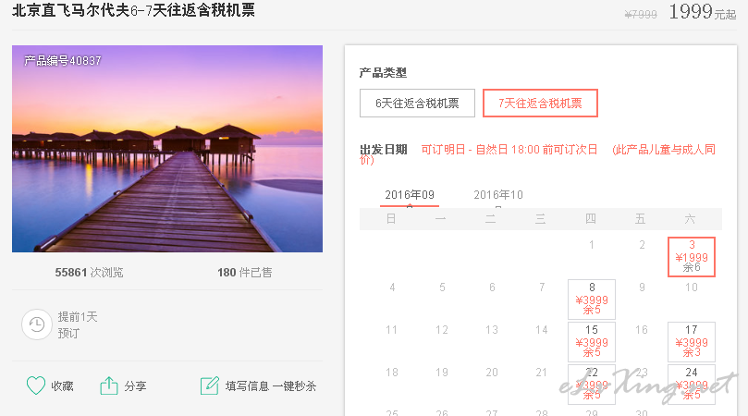Select 6天往返含税机票 product type

click(417, 103)
